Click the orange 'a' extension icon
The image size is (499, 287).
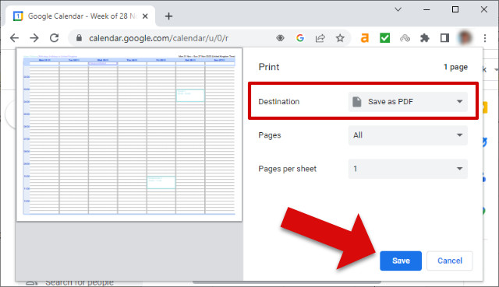click(365, 38)
